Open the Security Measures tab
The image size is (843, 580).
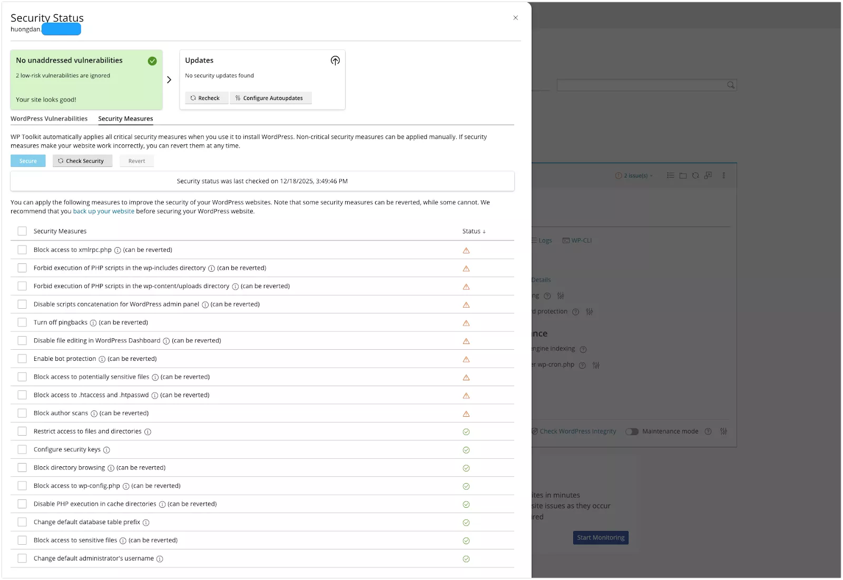click(125, 119)
